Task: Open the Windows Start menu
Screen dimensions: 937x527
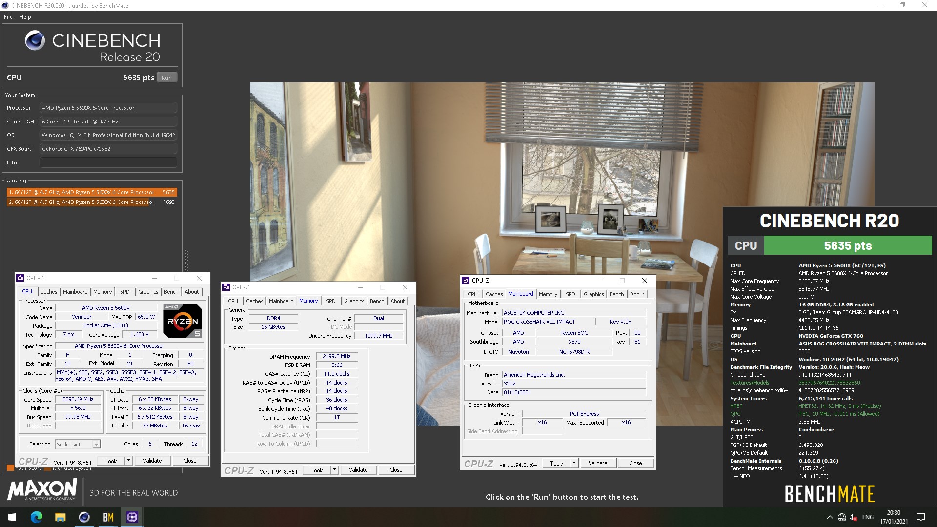Action: coord(12,517)
